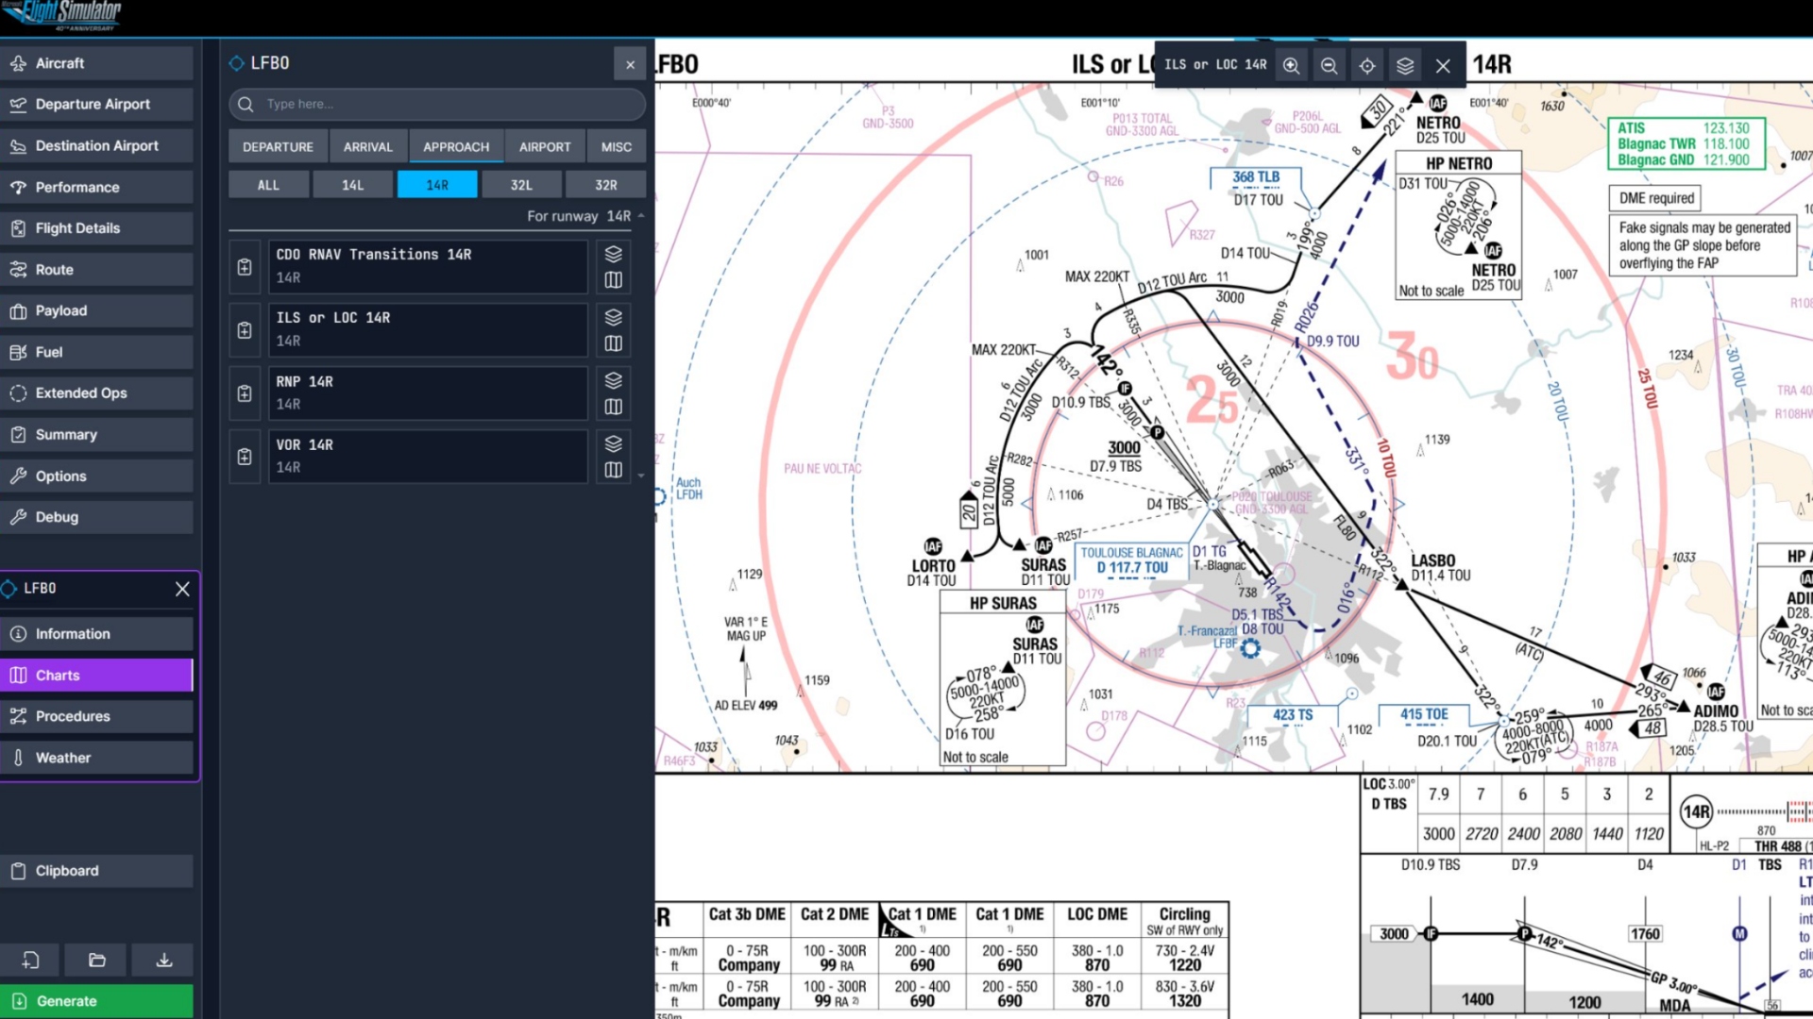
Task: Open Extended Ops section
Action: [x=96, y=393]
